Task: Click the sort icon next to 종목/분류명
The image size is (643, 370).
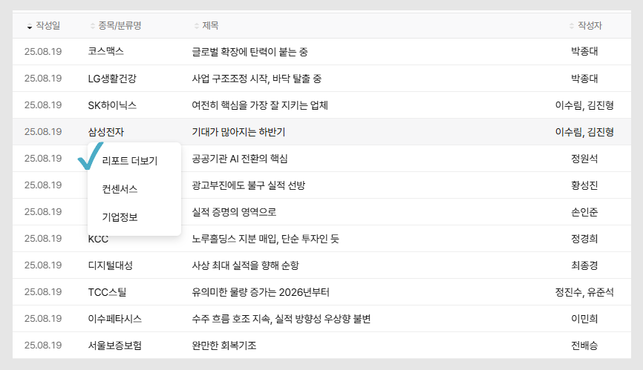Action: coord(93,27)
